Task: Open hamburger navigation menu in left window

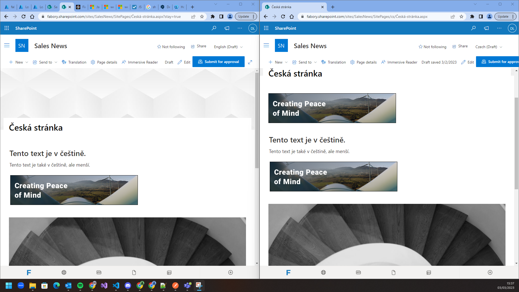Action: [x=7, y=45]
